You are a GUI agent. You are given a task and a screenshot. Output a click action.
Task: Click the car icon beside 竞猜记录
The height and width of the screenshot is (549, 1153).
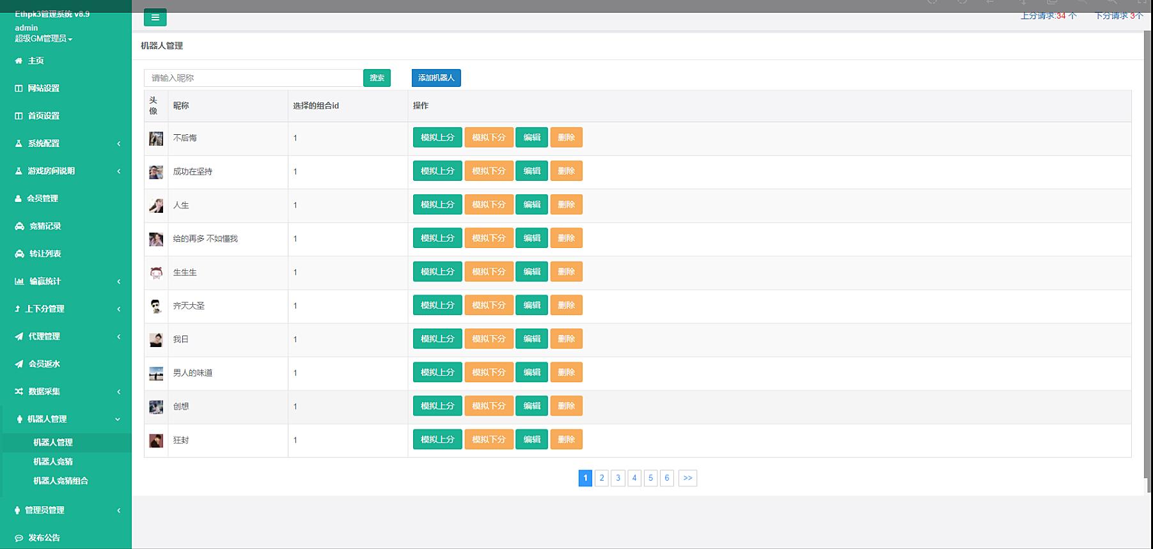click(x=19, y=226)
